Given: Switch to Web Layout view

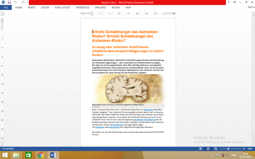Looking at the screenshot, I should pos(216,149).
